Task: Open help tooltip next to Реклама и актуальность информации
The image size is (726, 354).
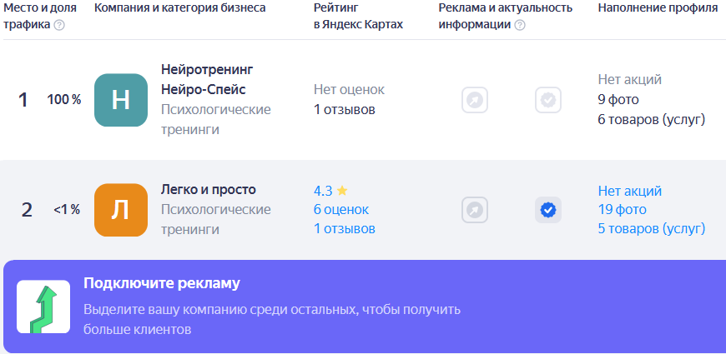Action: pos(520,25)
